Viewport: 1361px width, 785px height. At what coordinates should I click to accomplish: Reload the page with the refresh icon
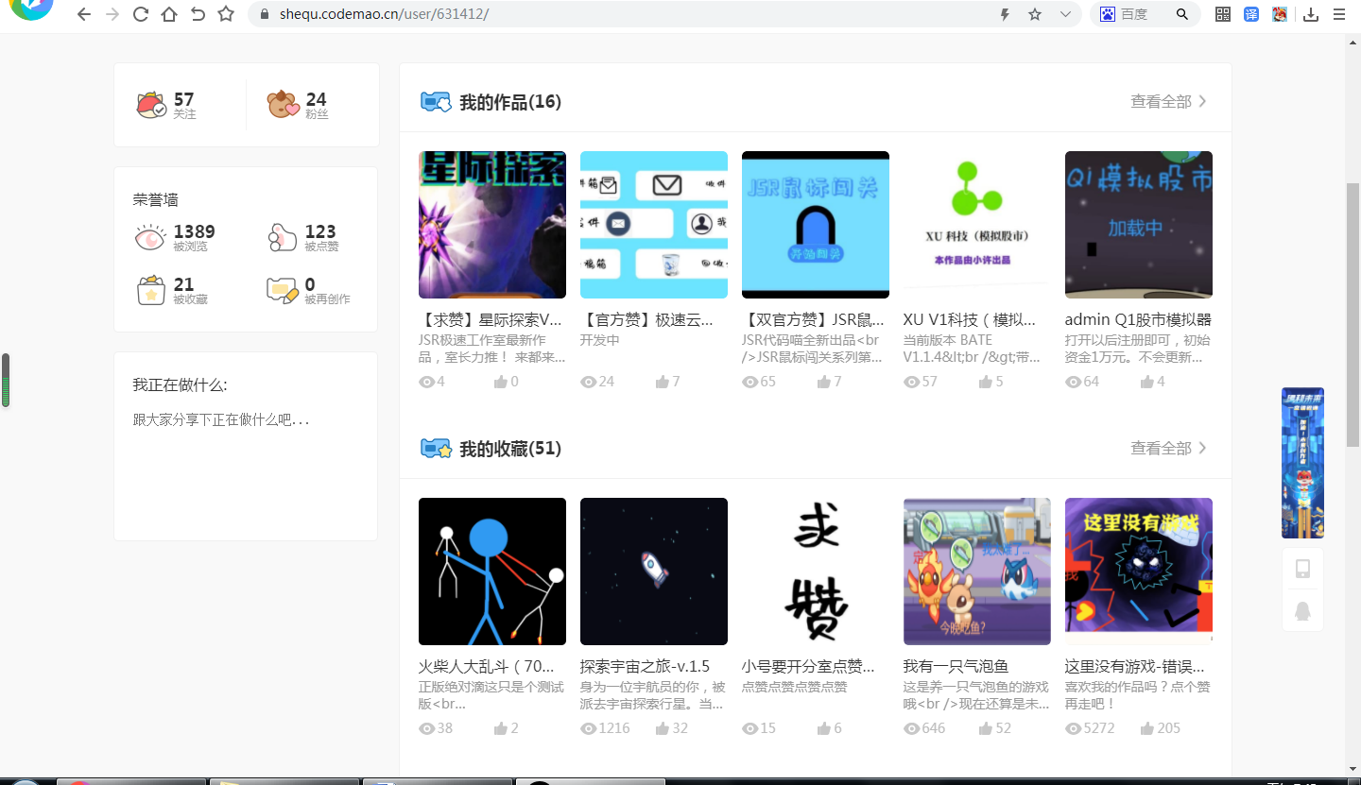tap(141, 14)
